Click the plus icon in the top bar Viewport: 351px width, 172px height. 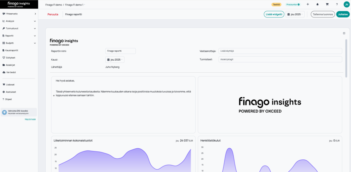pos(308,4)
